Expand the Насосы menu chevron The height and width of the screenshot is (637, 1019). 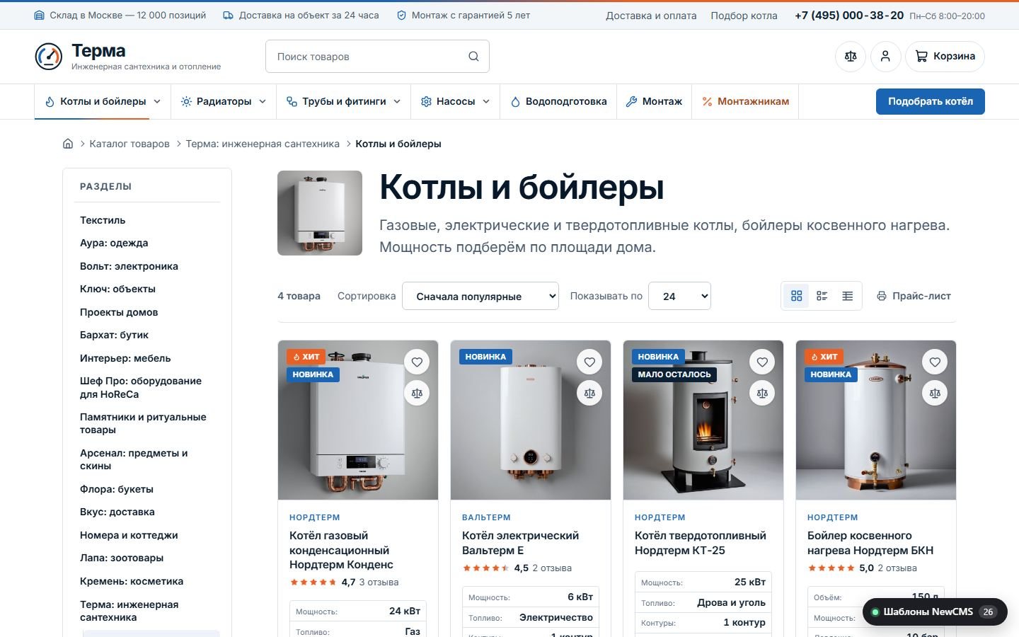(486, 102)
